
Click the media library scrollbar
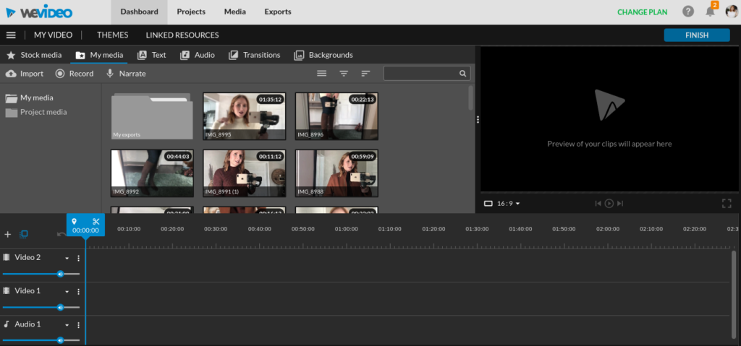pyautogui.click(x=470, y=98)
